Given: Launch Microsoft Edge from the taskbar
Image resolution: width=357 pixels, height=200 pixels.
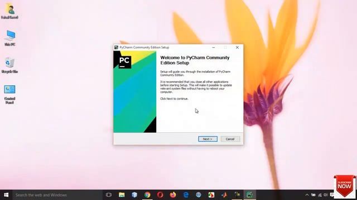Looking at the screenshot, I should pos(186,195).
